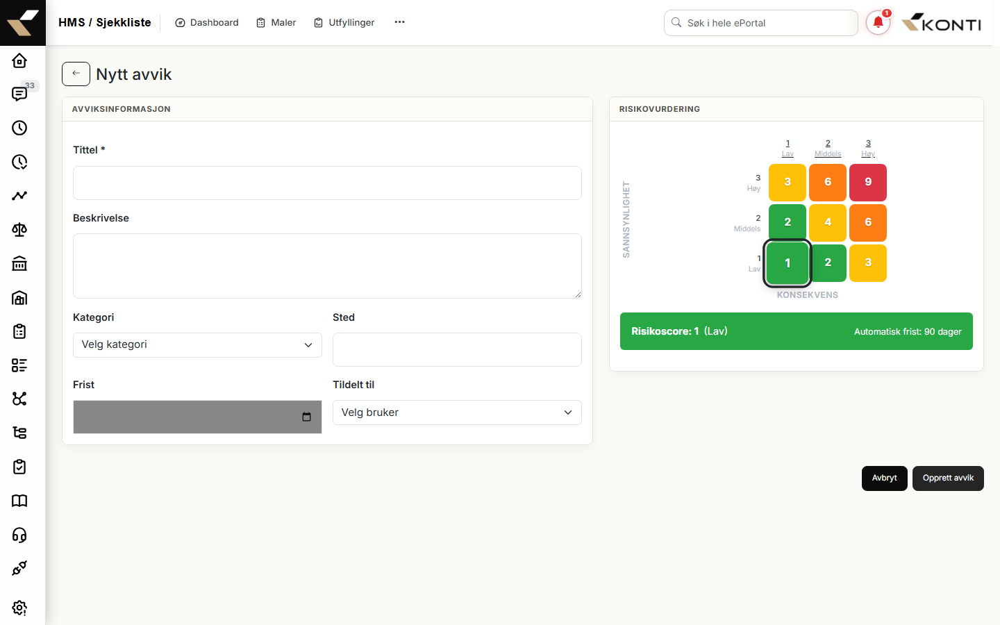Screen dimensions: 1000x625
Task: Click the KONSEKVENS axis label
Action: pos(808,295)
